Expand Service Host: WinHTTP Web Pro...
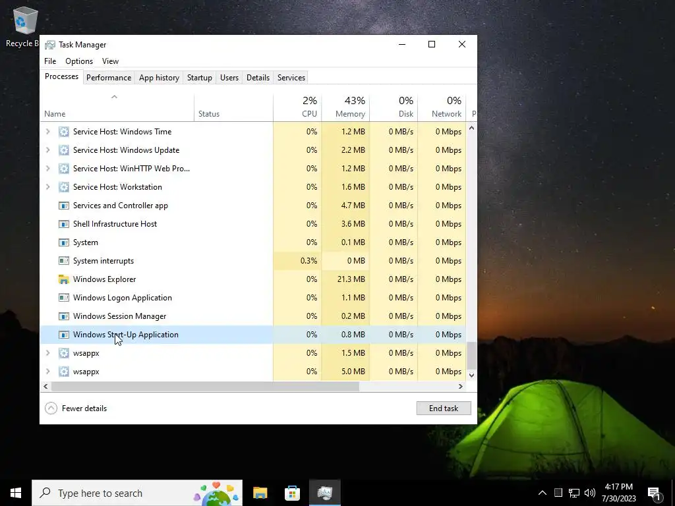 [x=47, y=169]
